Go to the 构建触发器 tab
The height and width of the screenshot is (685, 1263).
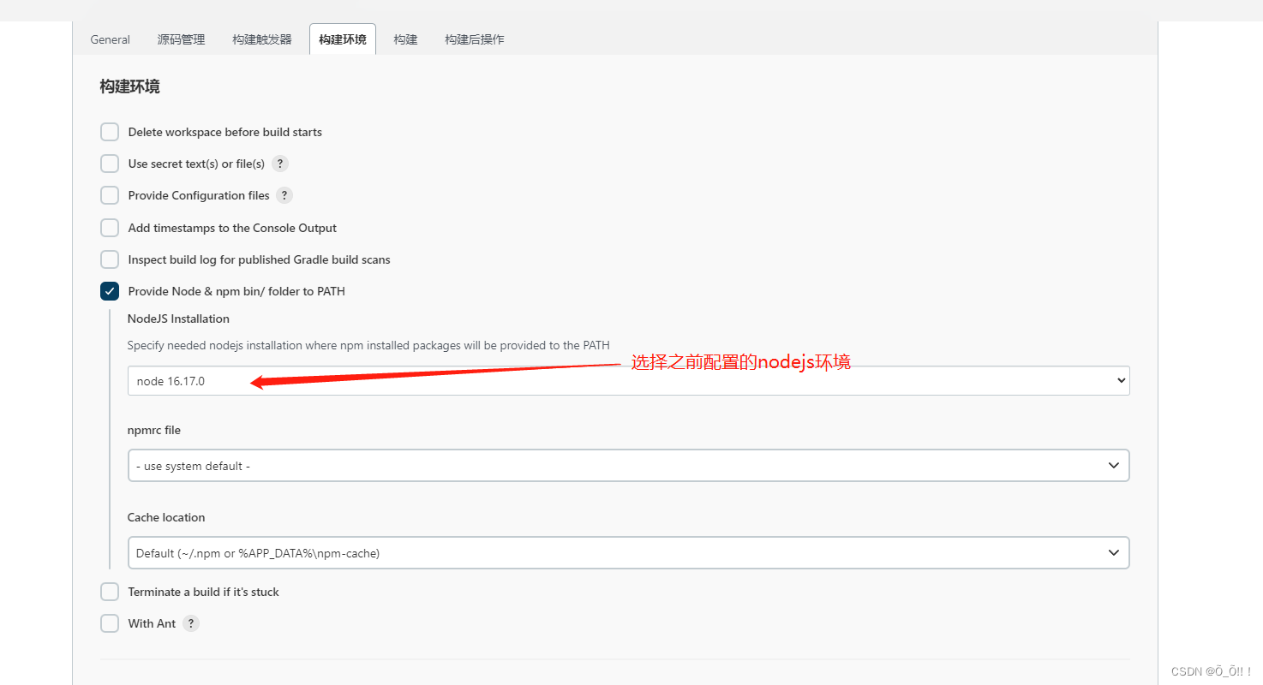coord(262,39)
